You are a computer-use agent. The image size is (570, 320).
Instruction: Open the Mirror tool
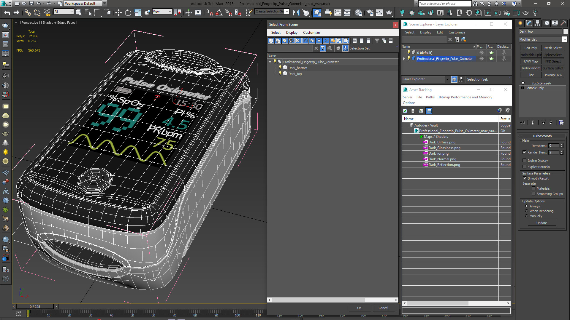[x=296, y=13]
